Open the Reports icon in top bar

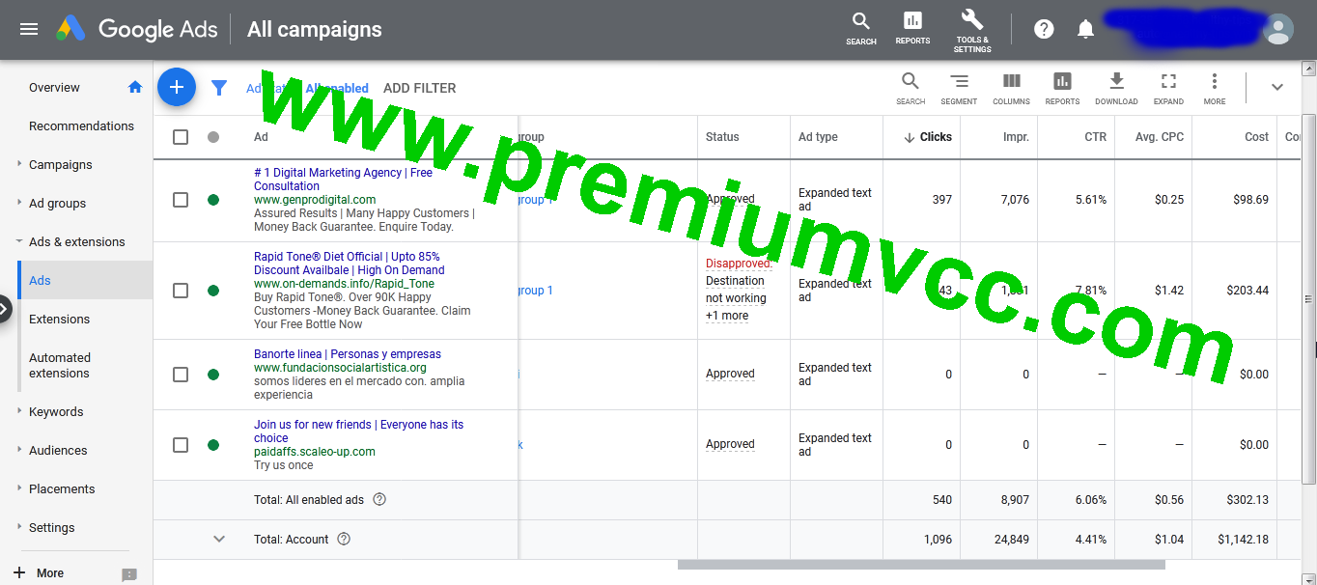911,29
